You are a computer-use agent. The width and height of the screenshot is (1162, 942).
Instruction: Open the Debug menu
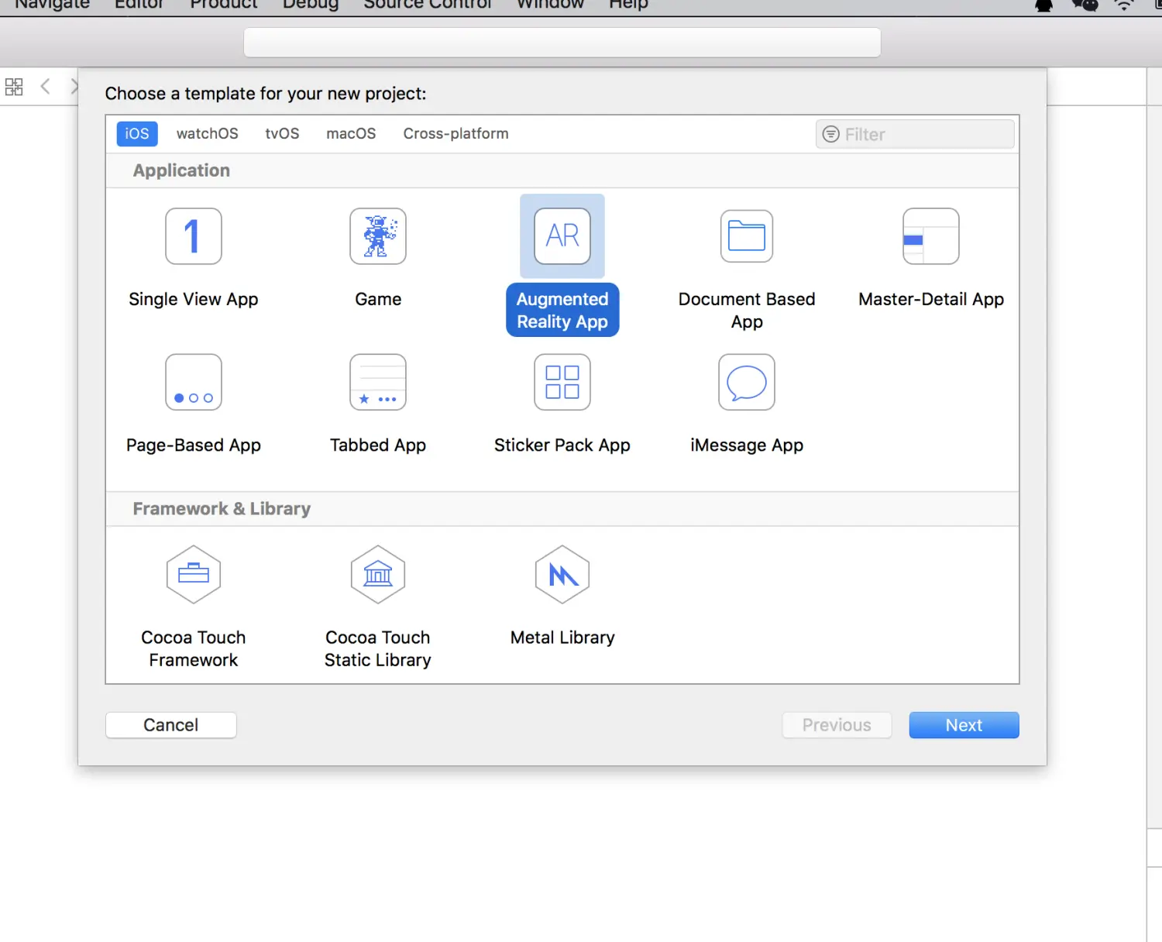[311, 5]
